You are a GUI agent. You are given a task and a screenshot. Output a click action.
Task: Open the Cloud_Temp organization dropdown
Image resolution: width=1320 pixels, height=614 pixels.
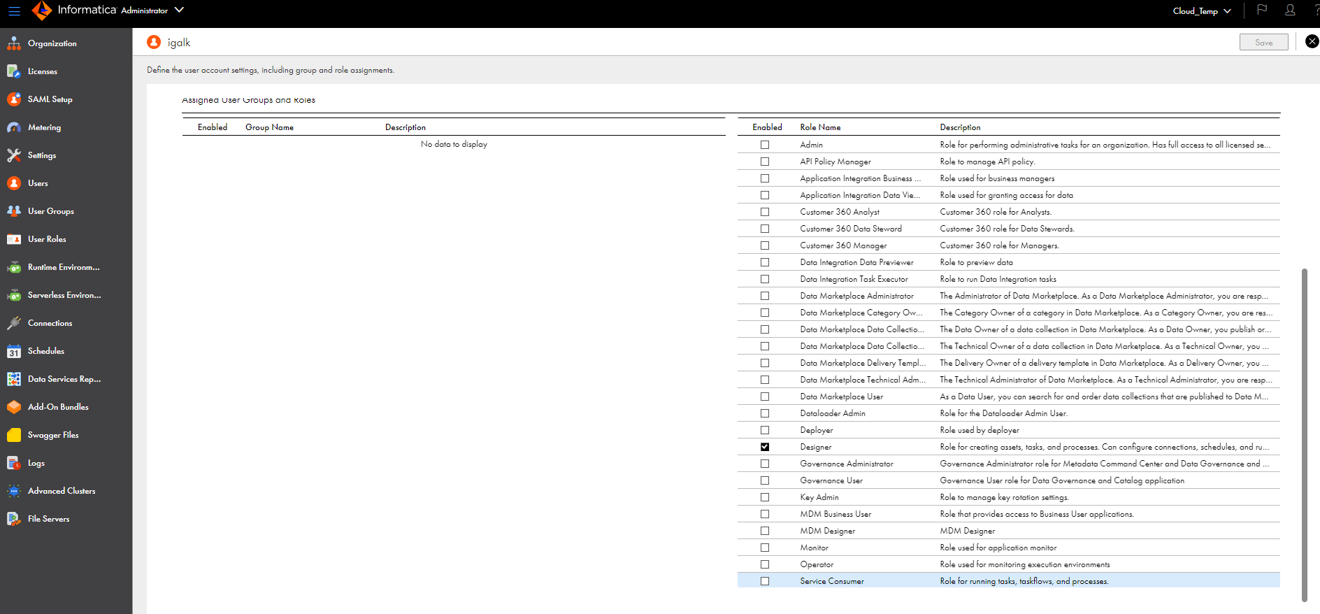pos(1202,10)
